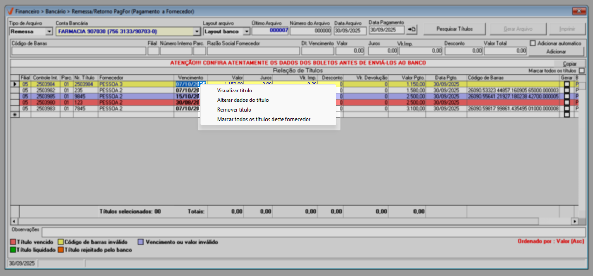Select Remover título in context menu
The image size is (593, 276).
[x=234, y=109]
